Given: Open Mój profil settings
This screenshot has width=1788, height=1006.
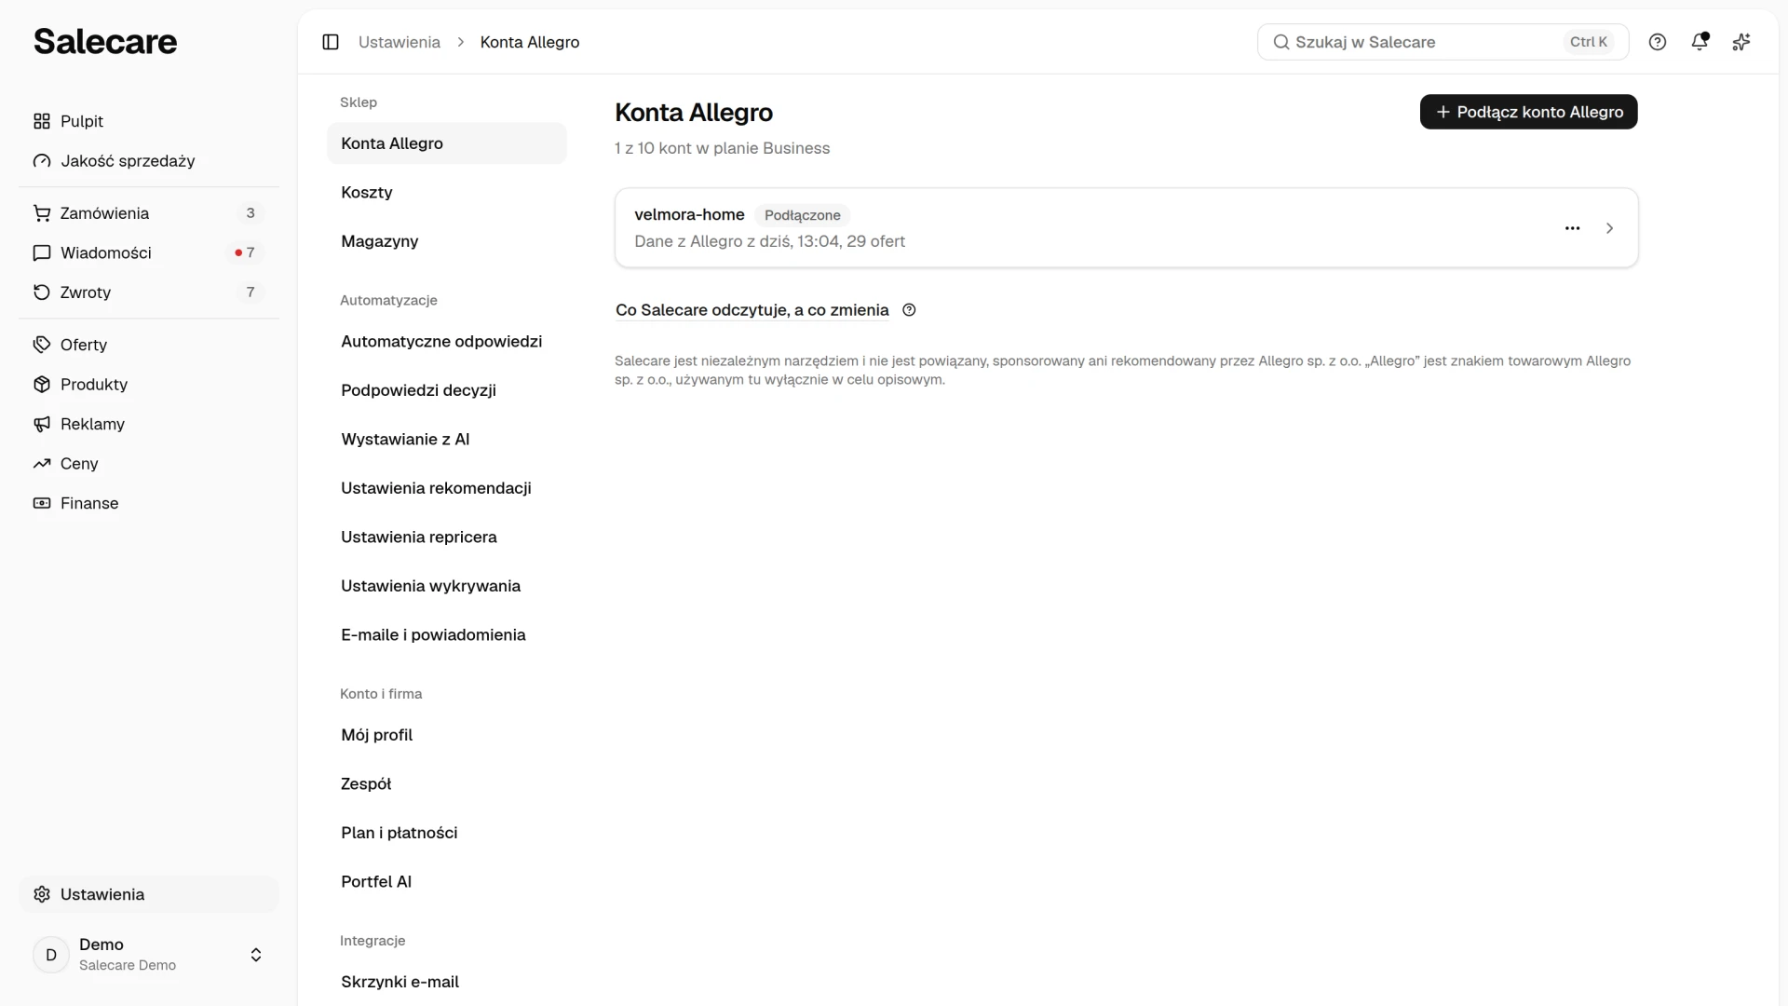Looking at the screenshot, I should 447,735.
